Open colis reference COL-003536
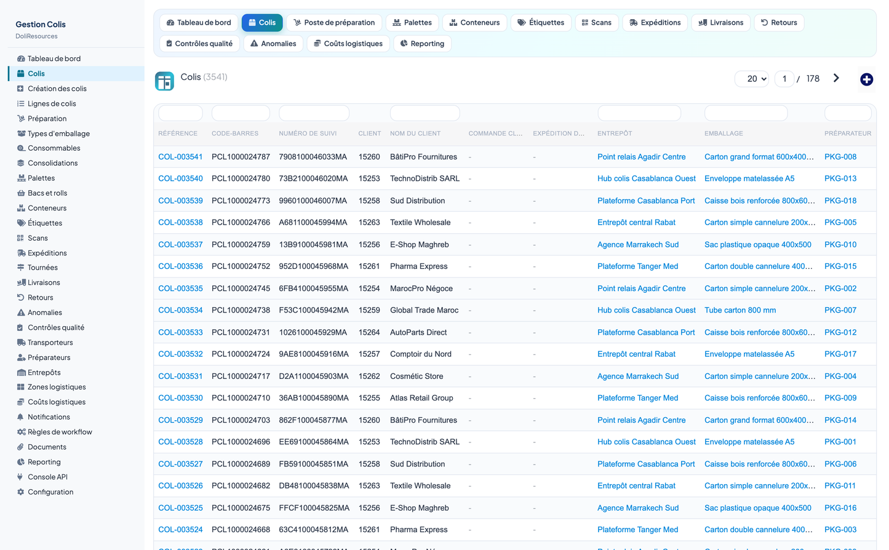The image size is (889, 550). (180, 266)
